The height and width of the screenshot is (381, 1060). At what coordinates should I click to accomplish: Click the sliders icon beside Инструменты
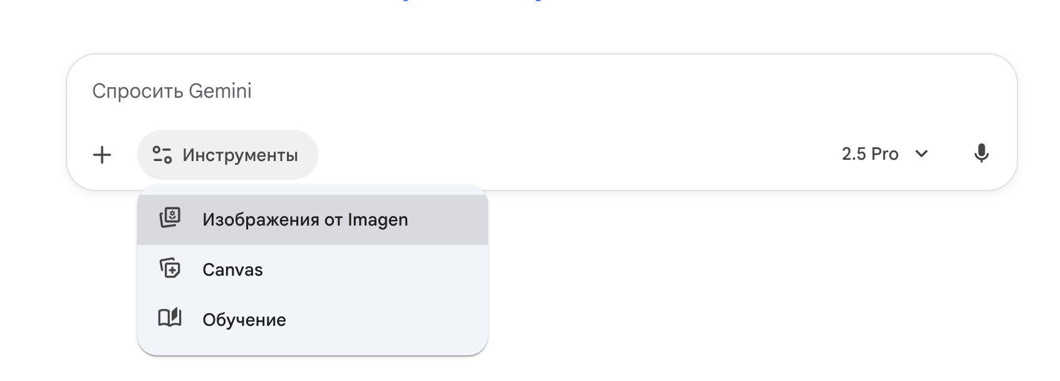[162, 155]
